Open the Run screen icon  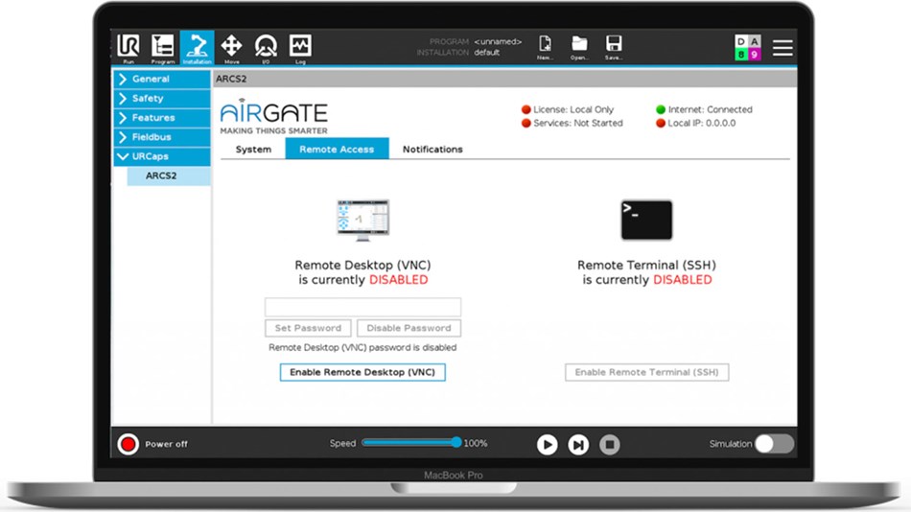128,47
